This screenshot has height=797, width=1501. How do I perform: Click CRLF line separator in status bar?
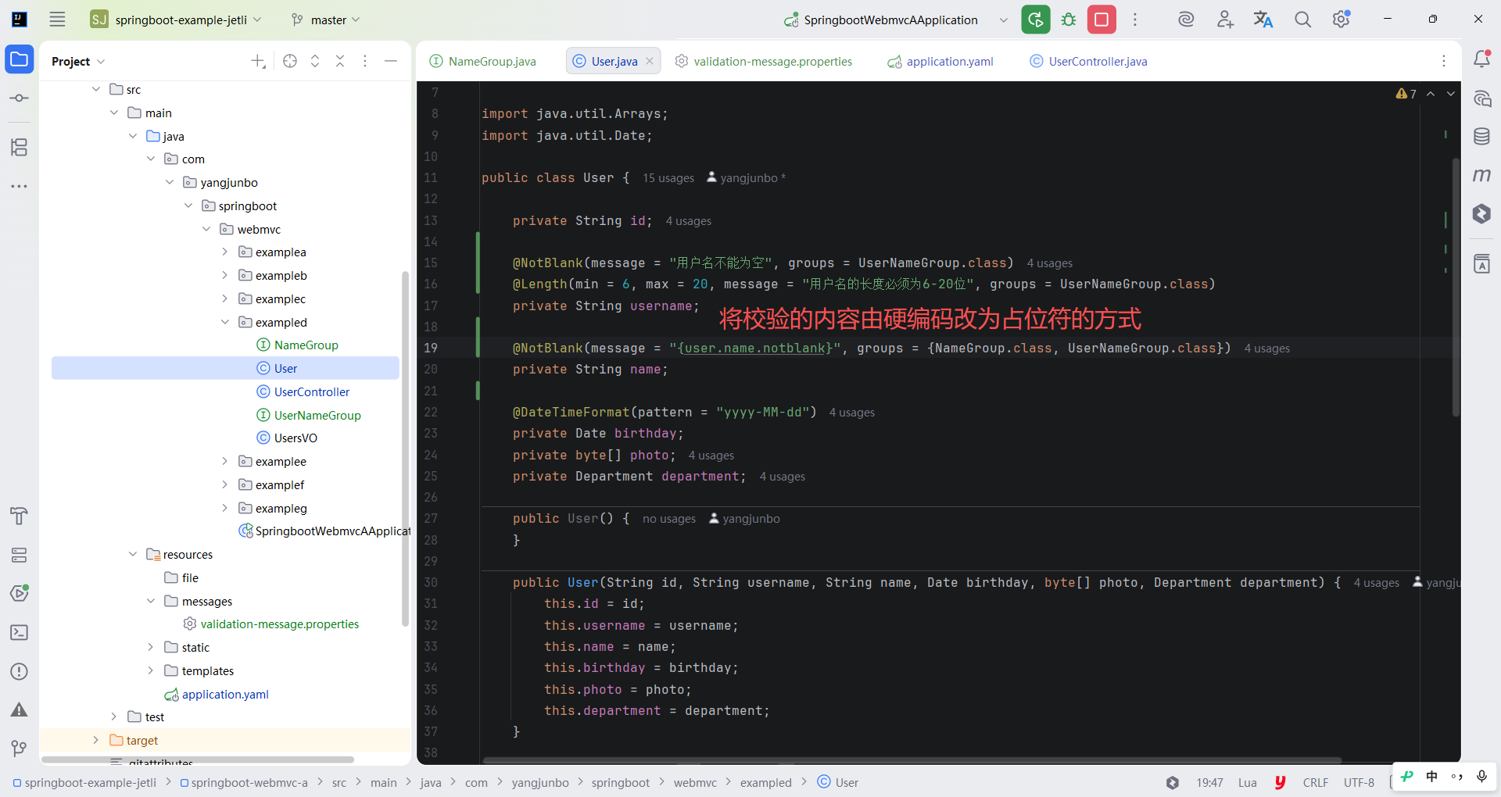point(1316,782)
